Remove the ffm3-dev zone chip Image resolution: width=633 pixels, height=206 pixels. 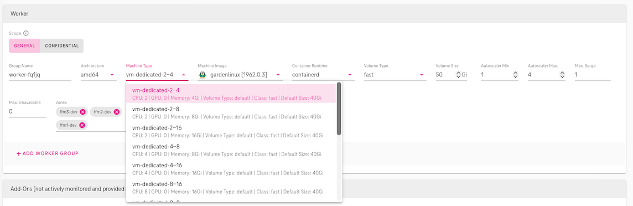(x=82, y=112)
